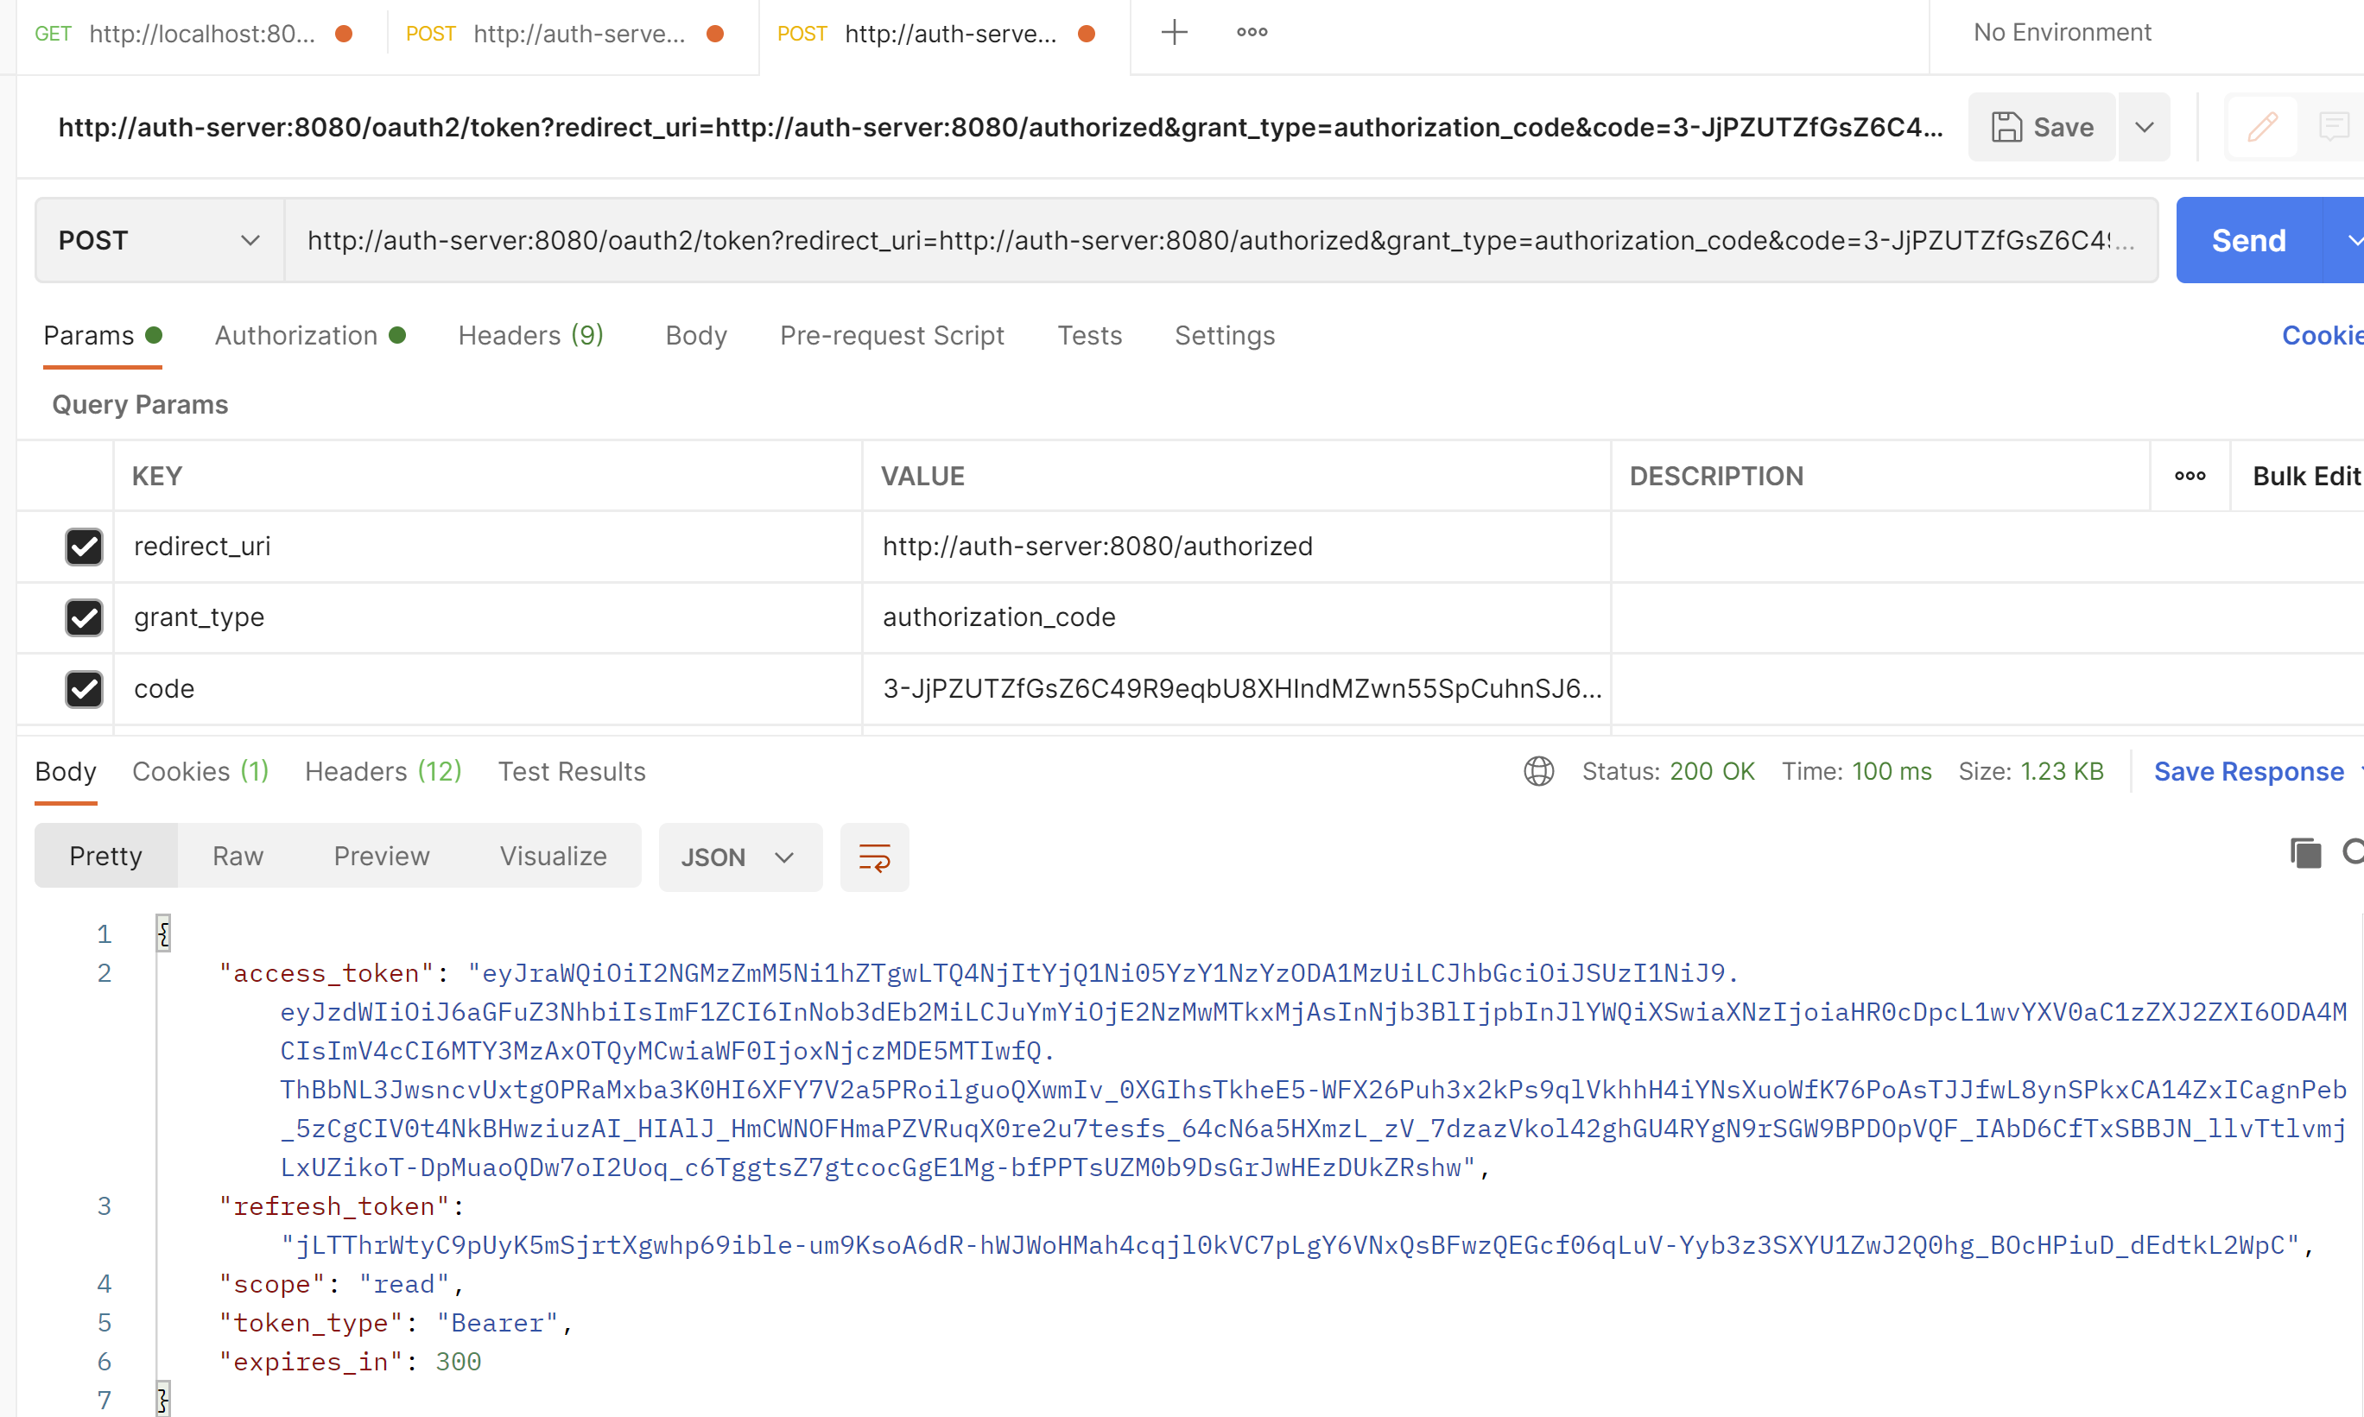2364x1417 pixels.
Task: Expand the JSON format dropdown
Action: coord(739,857)
